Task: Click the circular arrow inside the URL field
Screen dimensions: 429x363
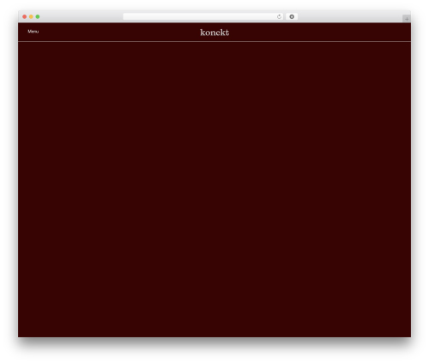Action: [279, 16]
